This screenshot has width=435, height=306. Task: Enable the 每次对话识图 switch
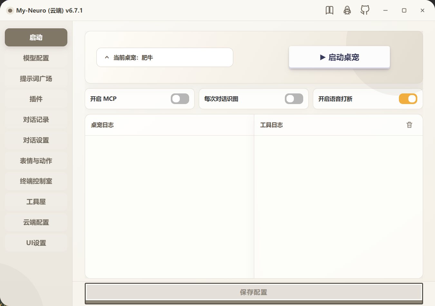[x=294, y=99]
